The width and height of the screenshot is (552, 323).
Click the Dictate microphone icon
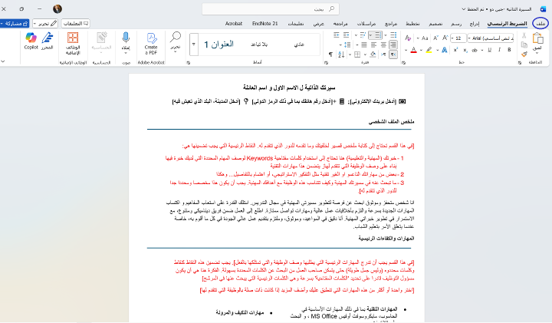point(126,38)
